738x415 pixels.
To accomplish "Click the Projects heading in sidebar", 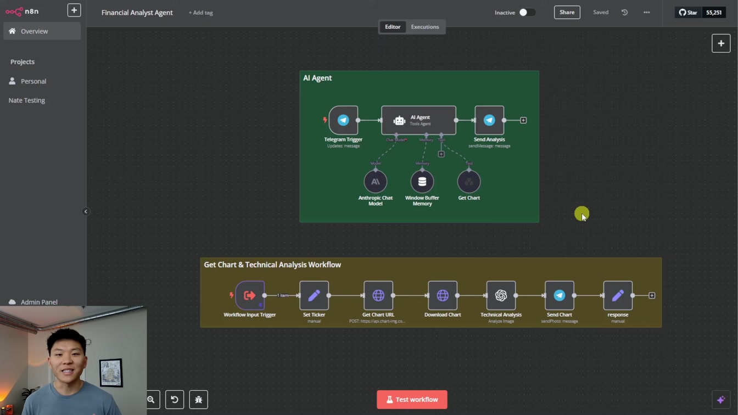I will (23, 62).
